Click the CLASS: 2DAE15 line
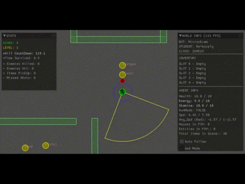The width and height of the screenshot is (245, 184). pos(191,51)
